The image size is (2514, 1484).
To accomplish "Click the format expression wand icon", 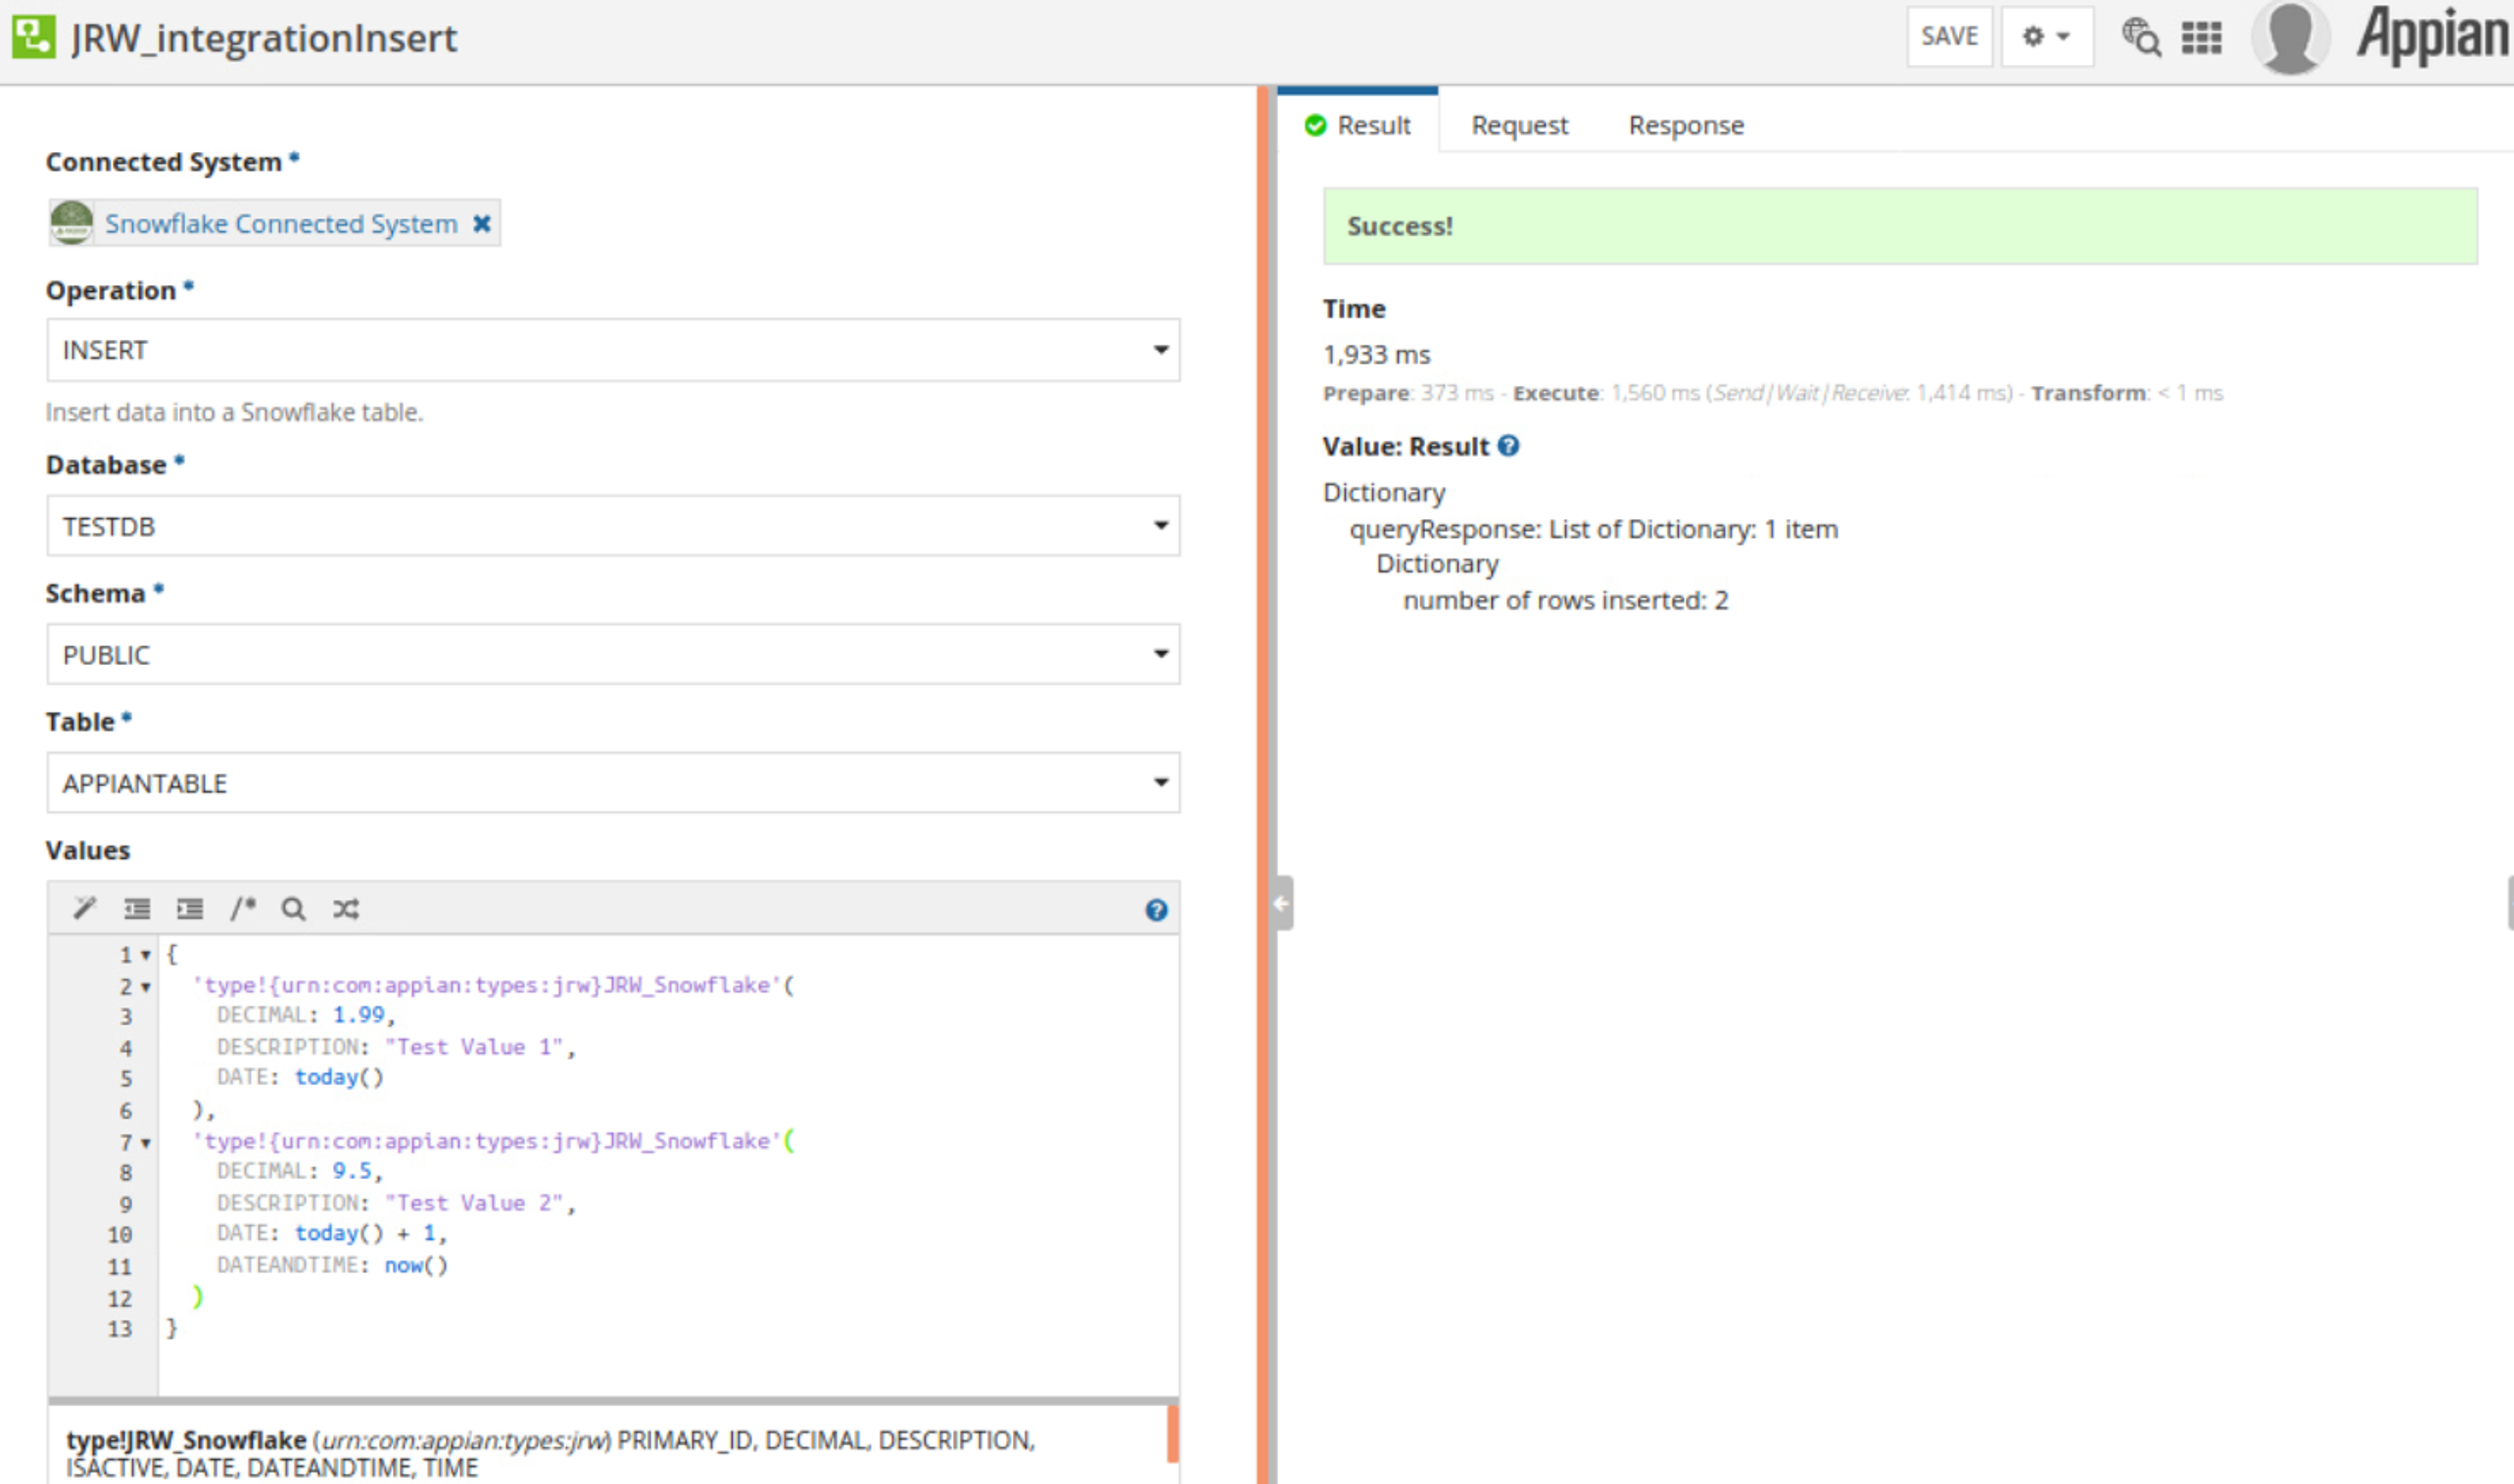I will (85, 908).
